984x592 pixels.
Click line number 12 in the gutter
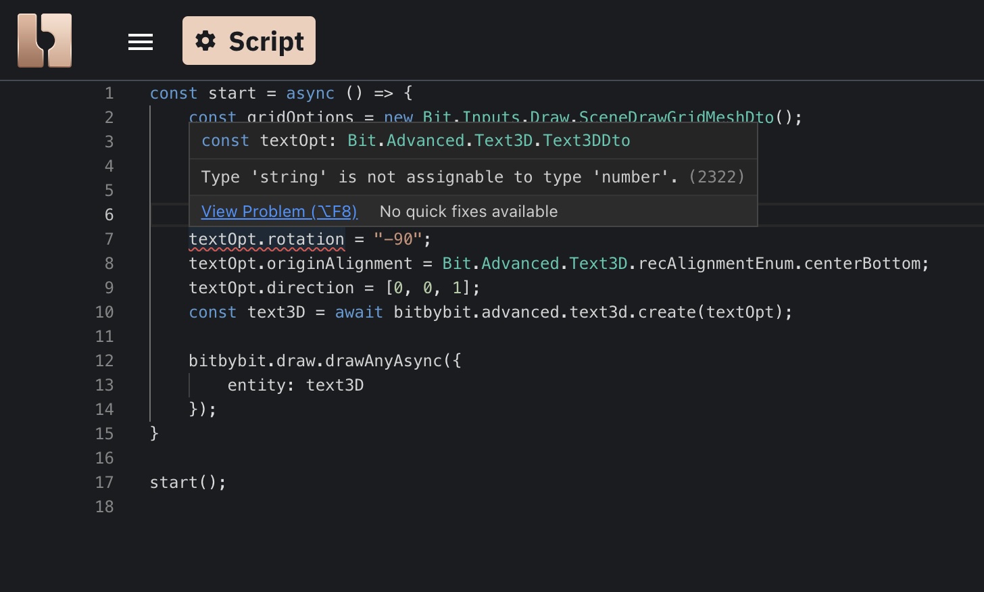[104, 361]
